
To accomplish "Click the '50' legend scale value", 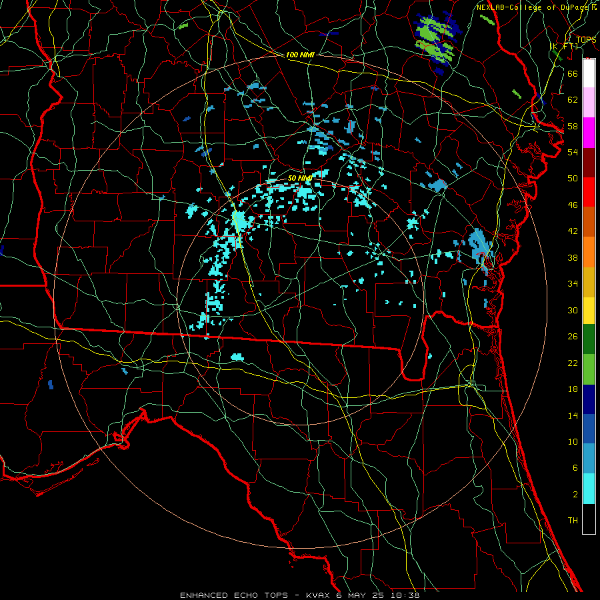I will click(x=573, y=179).
